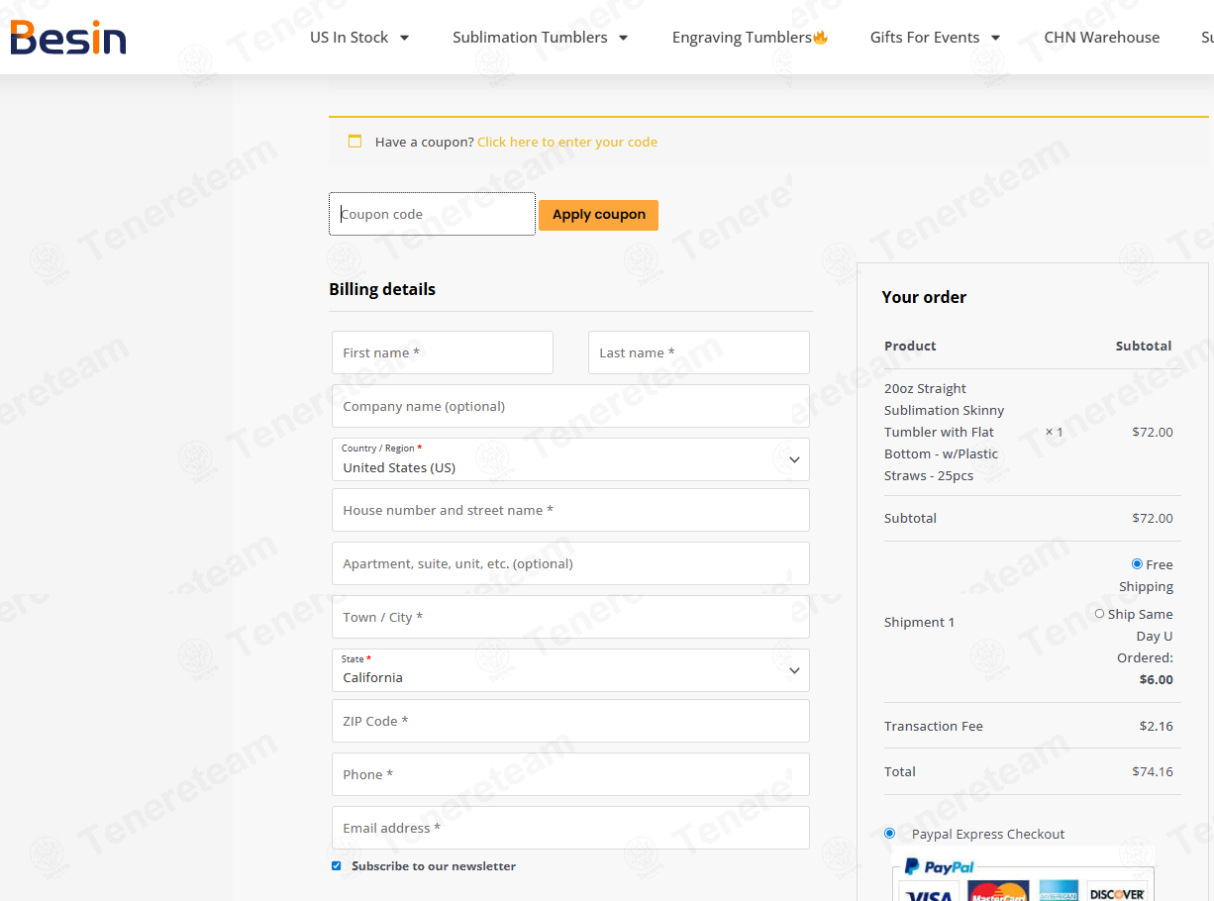Open the Country / Region dropdown
The width and height of the screenshot is (1214, 901).
570,459
